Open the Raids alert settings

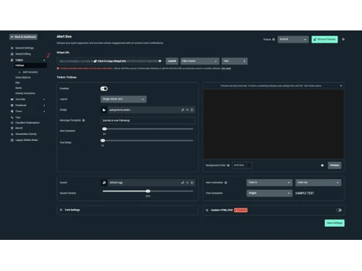[x=18, y=88]
